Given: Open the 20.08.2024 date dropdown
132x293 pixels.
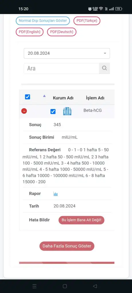Looking at the screenshot, I should pyautogui.click(x=67, y=54).
